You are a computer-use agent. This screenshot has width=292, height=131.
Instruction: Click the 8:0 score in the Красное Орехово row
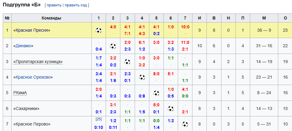(156, 74)
